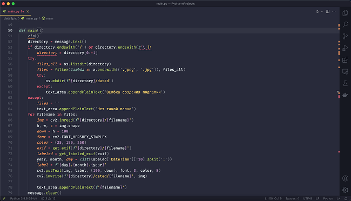Click 'cv2.FONT_HERSHEY_SIMPLEX' text

(80, 137)
